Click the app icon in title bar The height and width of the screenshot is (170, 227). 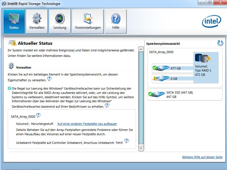[4, 4]
